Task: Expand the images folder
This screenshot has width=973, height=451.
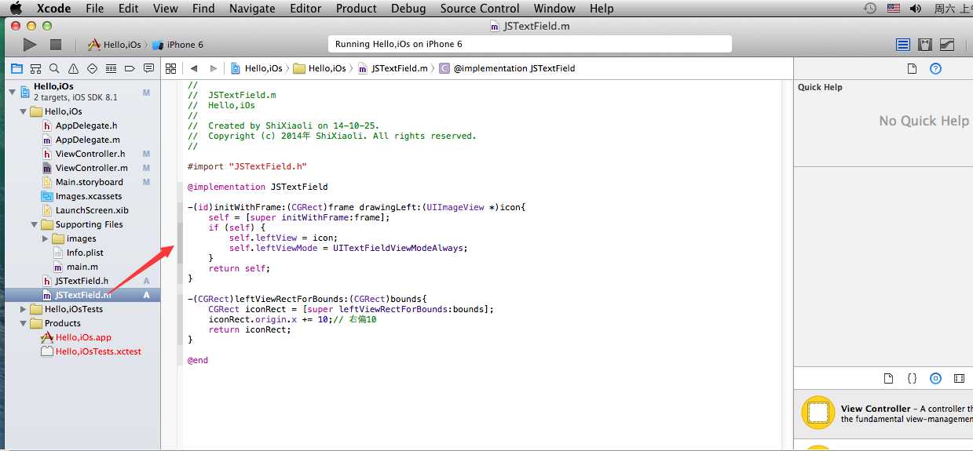Action: pyautogui.click(x=45, y=238)
